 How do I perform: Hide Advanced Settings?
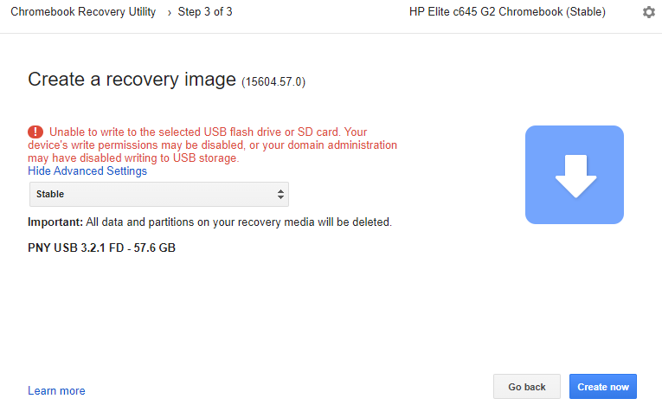pyautogui.click(x=87, y=171)
